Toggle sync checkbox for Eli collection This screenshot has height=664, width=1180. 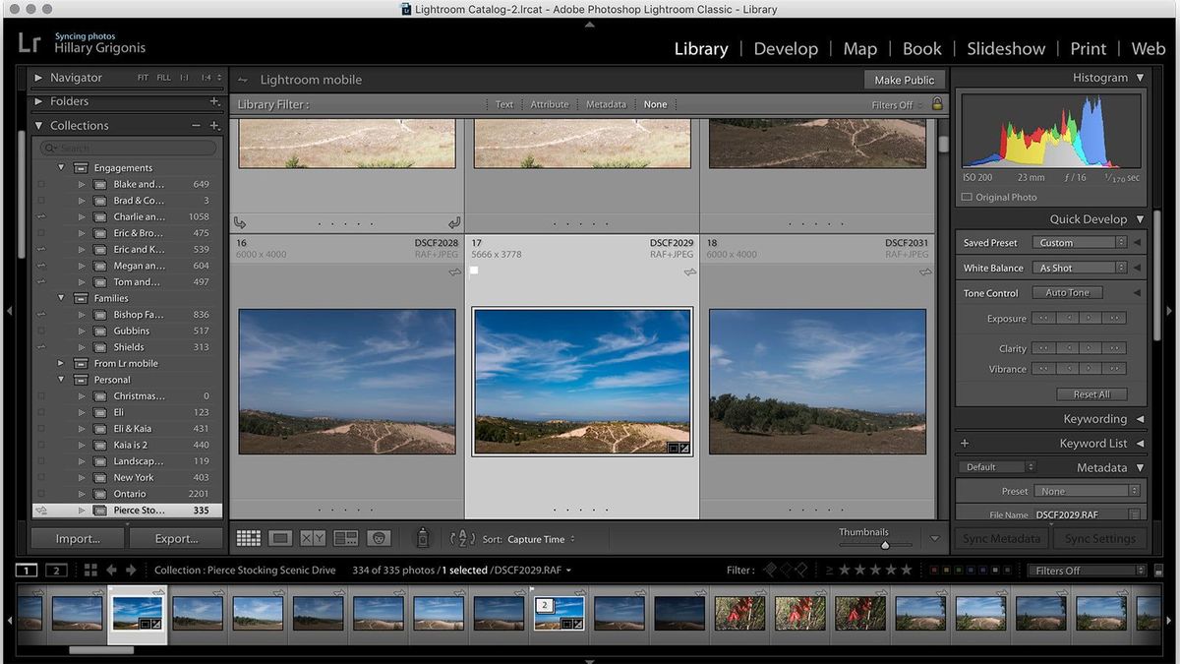(x=41, y=412)
